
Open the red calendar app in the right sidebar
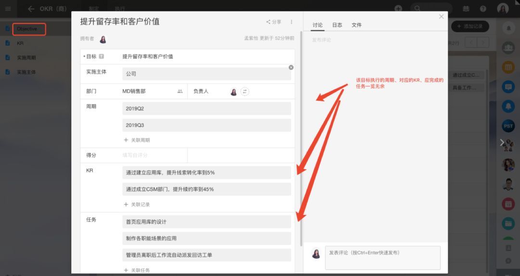pyautogui.click(x=508, y=204)
